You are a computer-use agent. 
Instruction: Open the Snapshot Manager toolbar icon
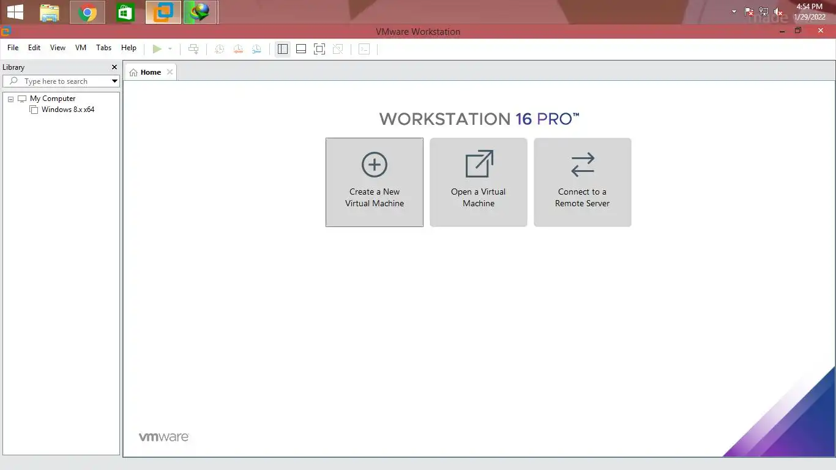[x=257, y=49]
